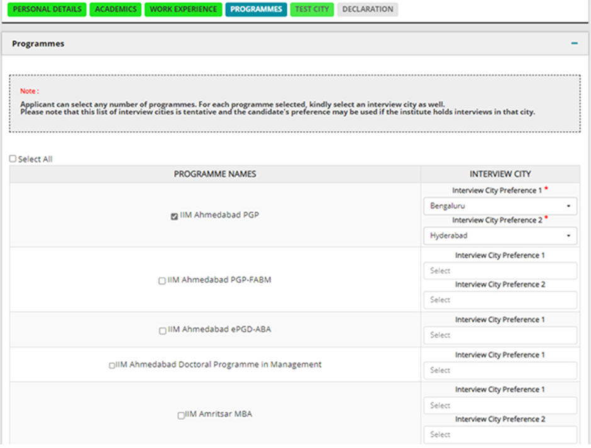Open City Preference 1 for Doctoral Programme
The width and height of the screenshot is (591, 448).
click(500, 370)
